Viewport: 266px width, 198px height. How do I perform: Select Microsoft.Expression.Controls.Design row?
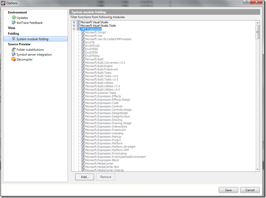(x=108, y=110)
